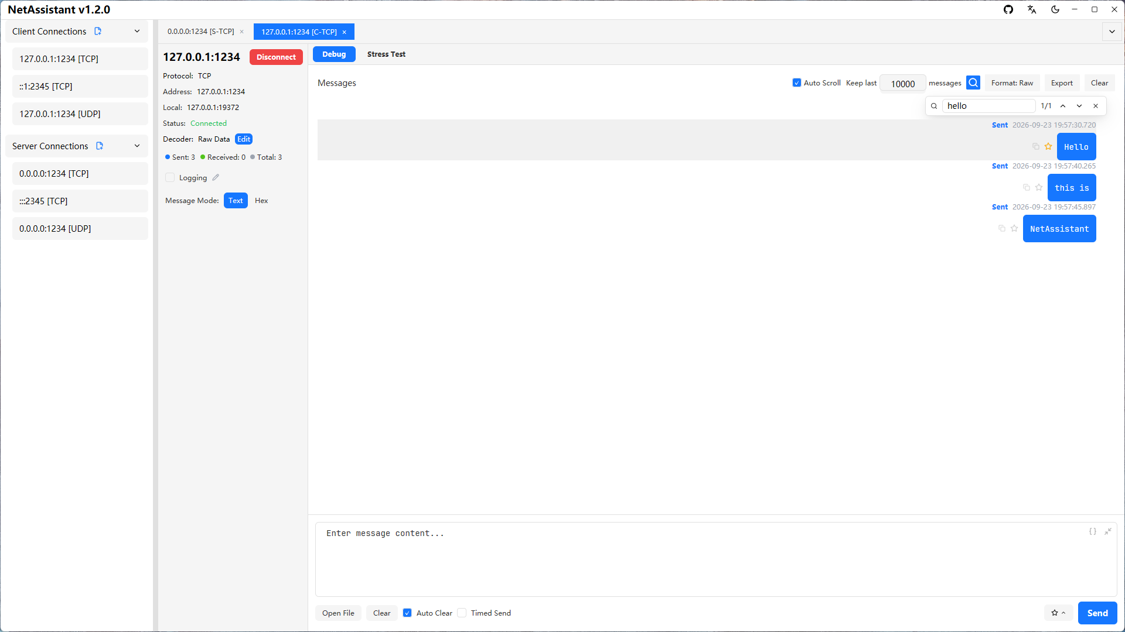Jump to the next search match

click(x=1079, y=106)
